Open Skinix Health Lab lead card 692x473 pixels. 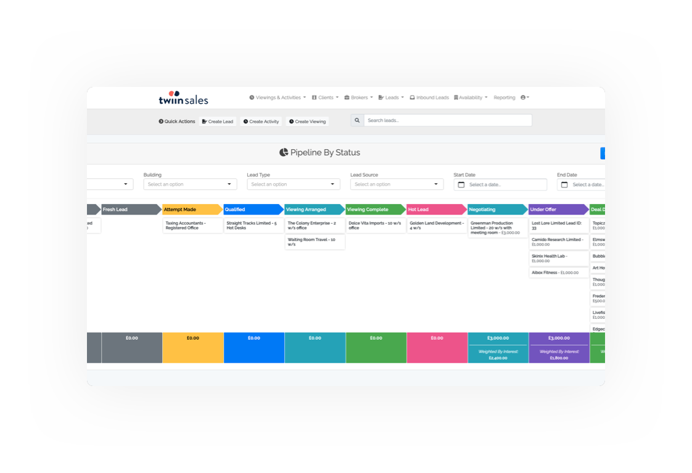tap(559, 258)
